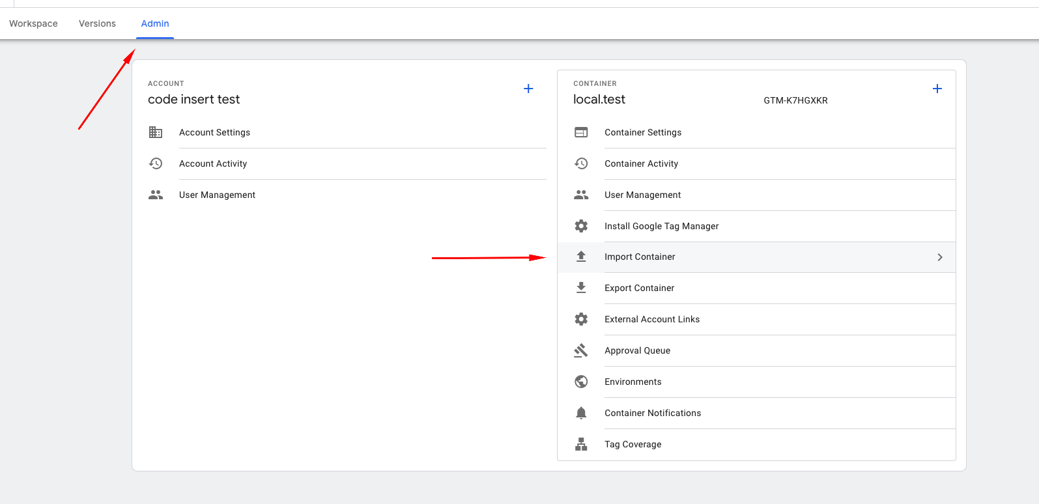This screenshot has width=1039, height=504.
Task: Click the External Account Links gear icon
Action: (x=581, y=319)
